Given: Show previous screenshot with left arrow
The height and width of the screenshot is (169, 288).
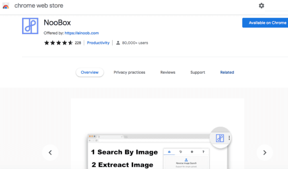Looking at the screenshot, I should (x=50, y=153).
